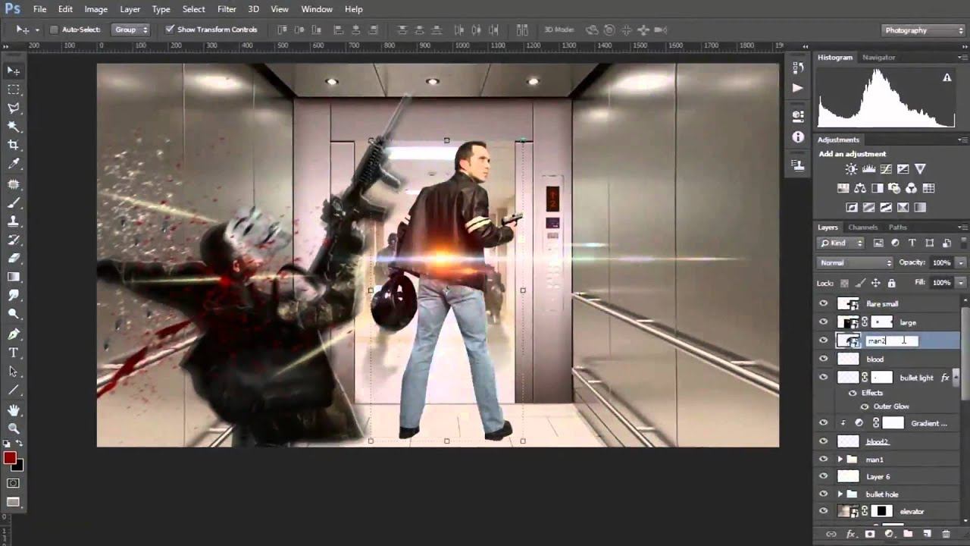Toggle visibility of Layer 6
Image resolution: width=970 pixels, height=546 pixels.
[823, 477]
